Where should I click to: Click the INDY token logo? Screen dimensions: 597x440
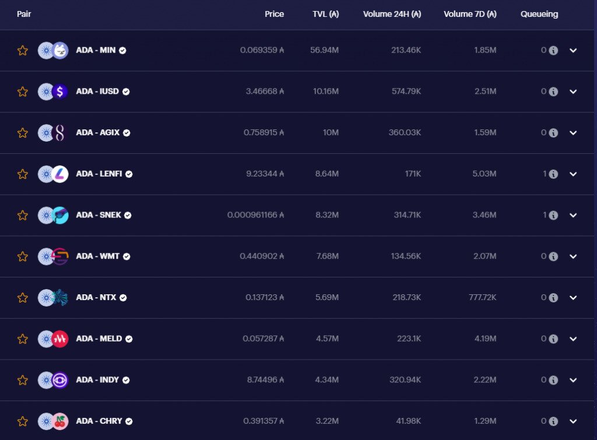[x=59, y=379]
